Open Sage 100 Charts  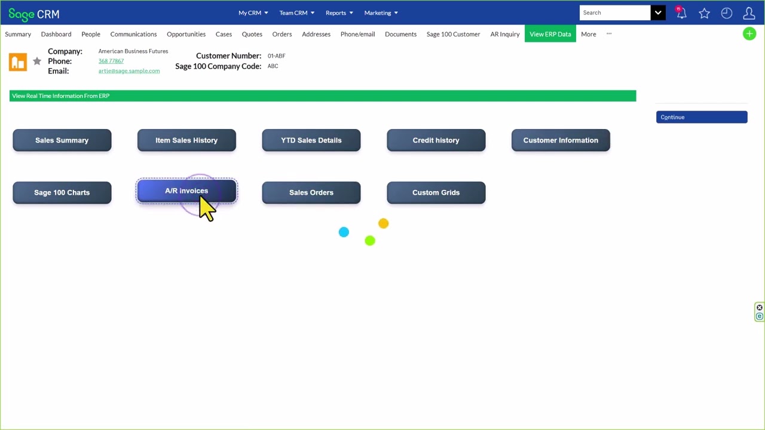62,192
